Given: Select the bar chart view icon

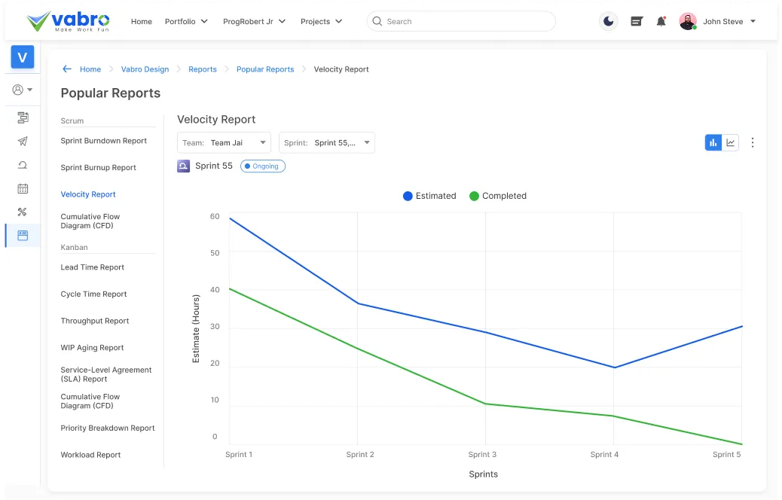Looking at the screenshot, I should click(x=713, y=142).
